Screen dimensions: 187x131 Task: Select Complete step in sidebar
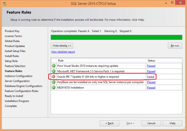[11, 106]
